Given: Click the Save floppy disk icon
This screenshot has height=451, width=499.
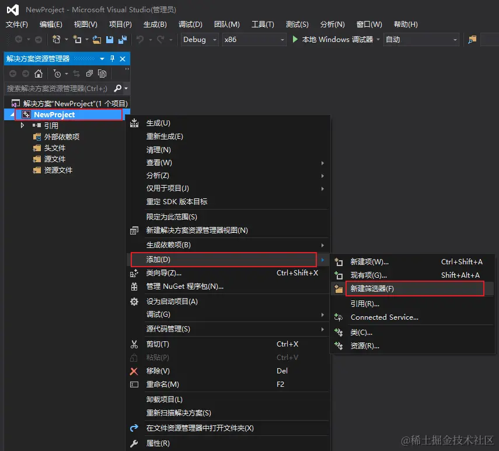Looking at the screenshot, I should (x=110, y=40).
